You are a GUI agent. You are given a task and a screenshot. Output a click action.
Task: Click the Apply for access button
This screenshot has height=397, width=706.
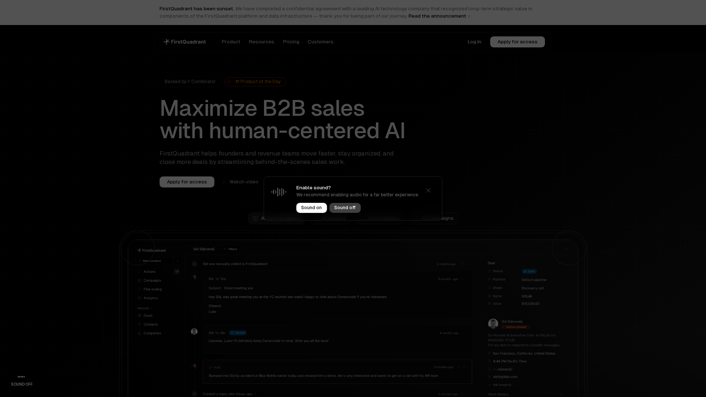(x=517, y=42)
